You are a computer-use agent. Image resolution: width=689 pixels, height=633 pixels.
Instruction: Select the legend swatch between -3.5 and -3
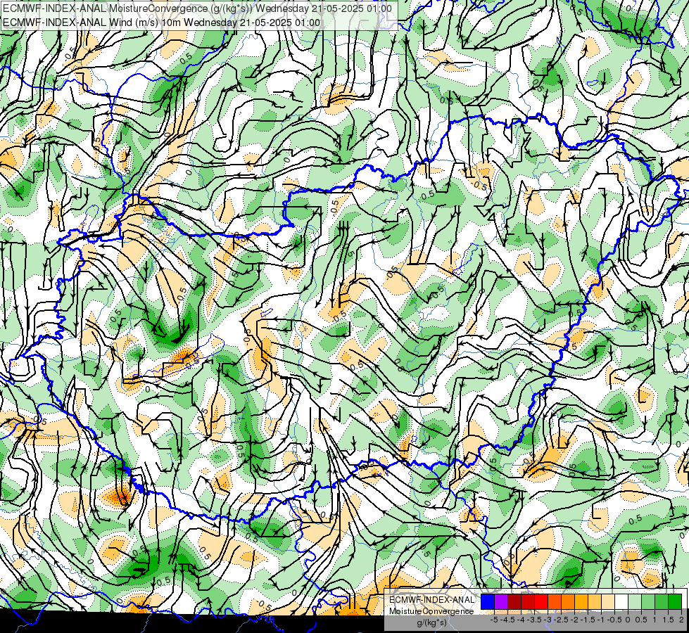(x=541, y=602)
